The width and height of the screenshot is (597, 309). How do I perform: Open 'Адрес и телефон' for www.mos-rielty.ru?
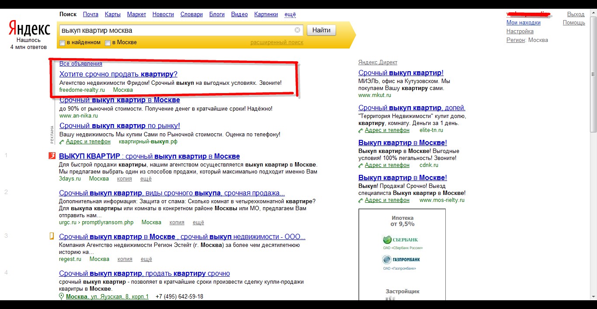[x=387, y=200]
